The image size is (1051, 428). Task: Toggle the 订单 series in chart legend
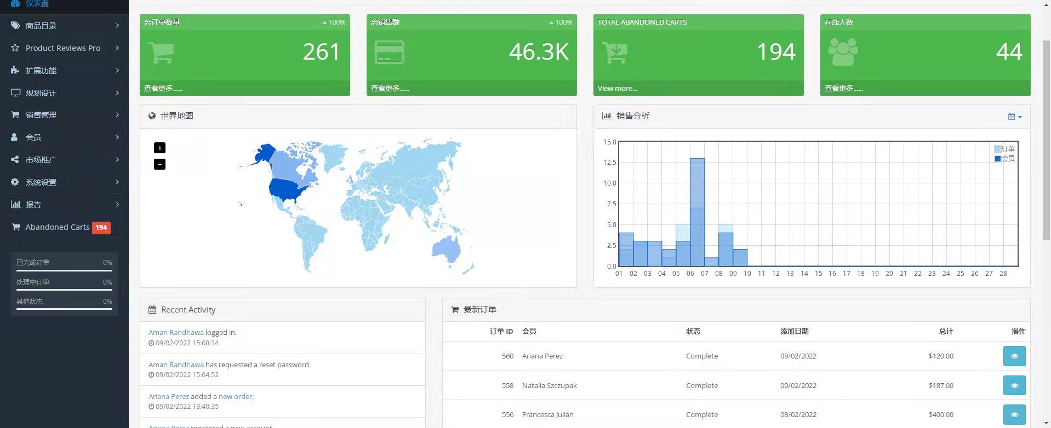click(1004, 149)
